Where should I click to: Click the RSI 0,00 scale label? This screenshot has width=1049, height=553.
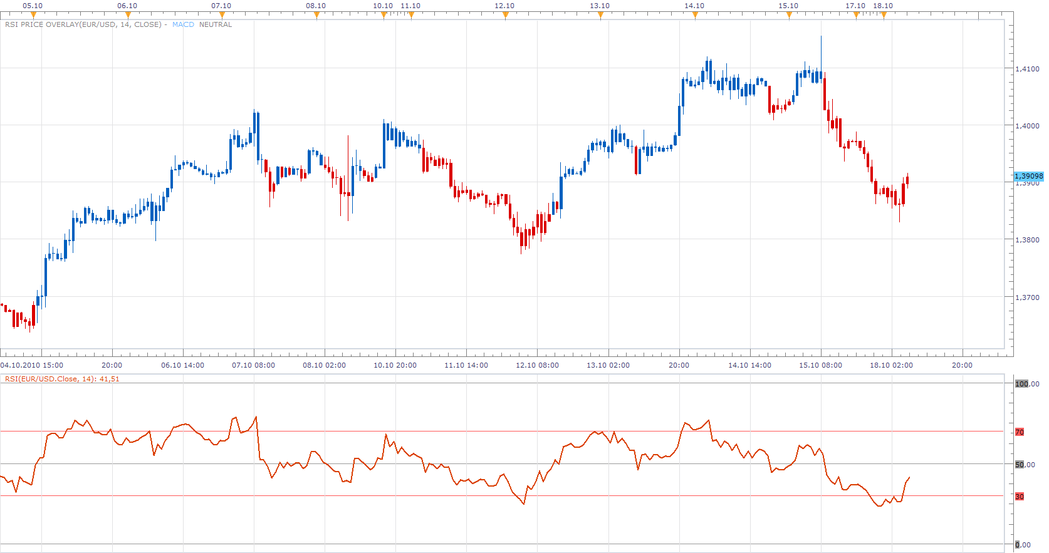pyautogui.click(x=1023, y=545)
